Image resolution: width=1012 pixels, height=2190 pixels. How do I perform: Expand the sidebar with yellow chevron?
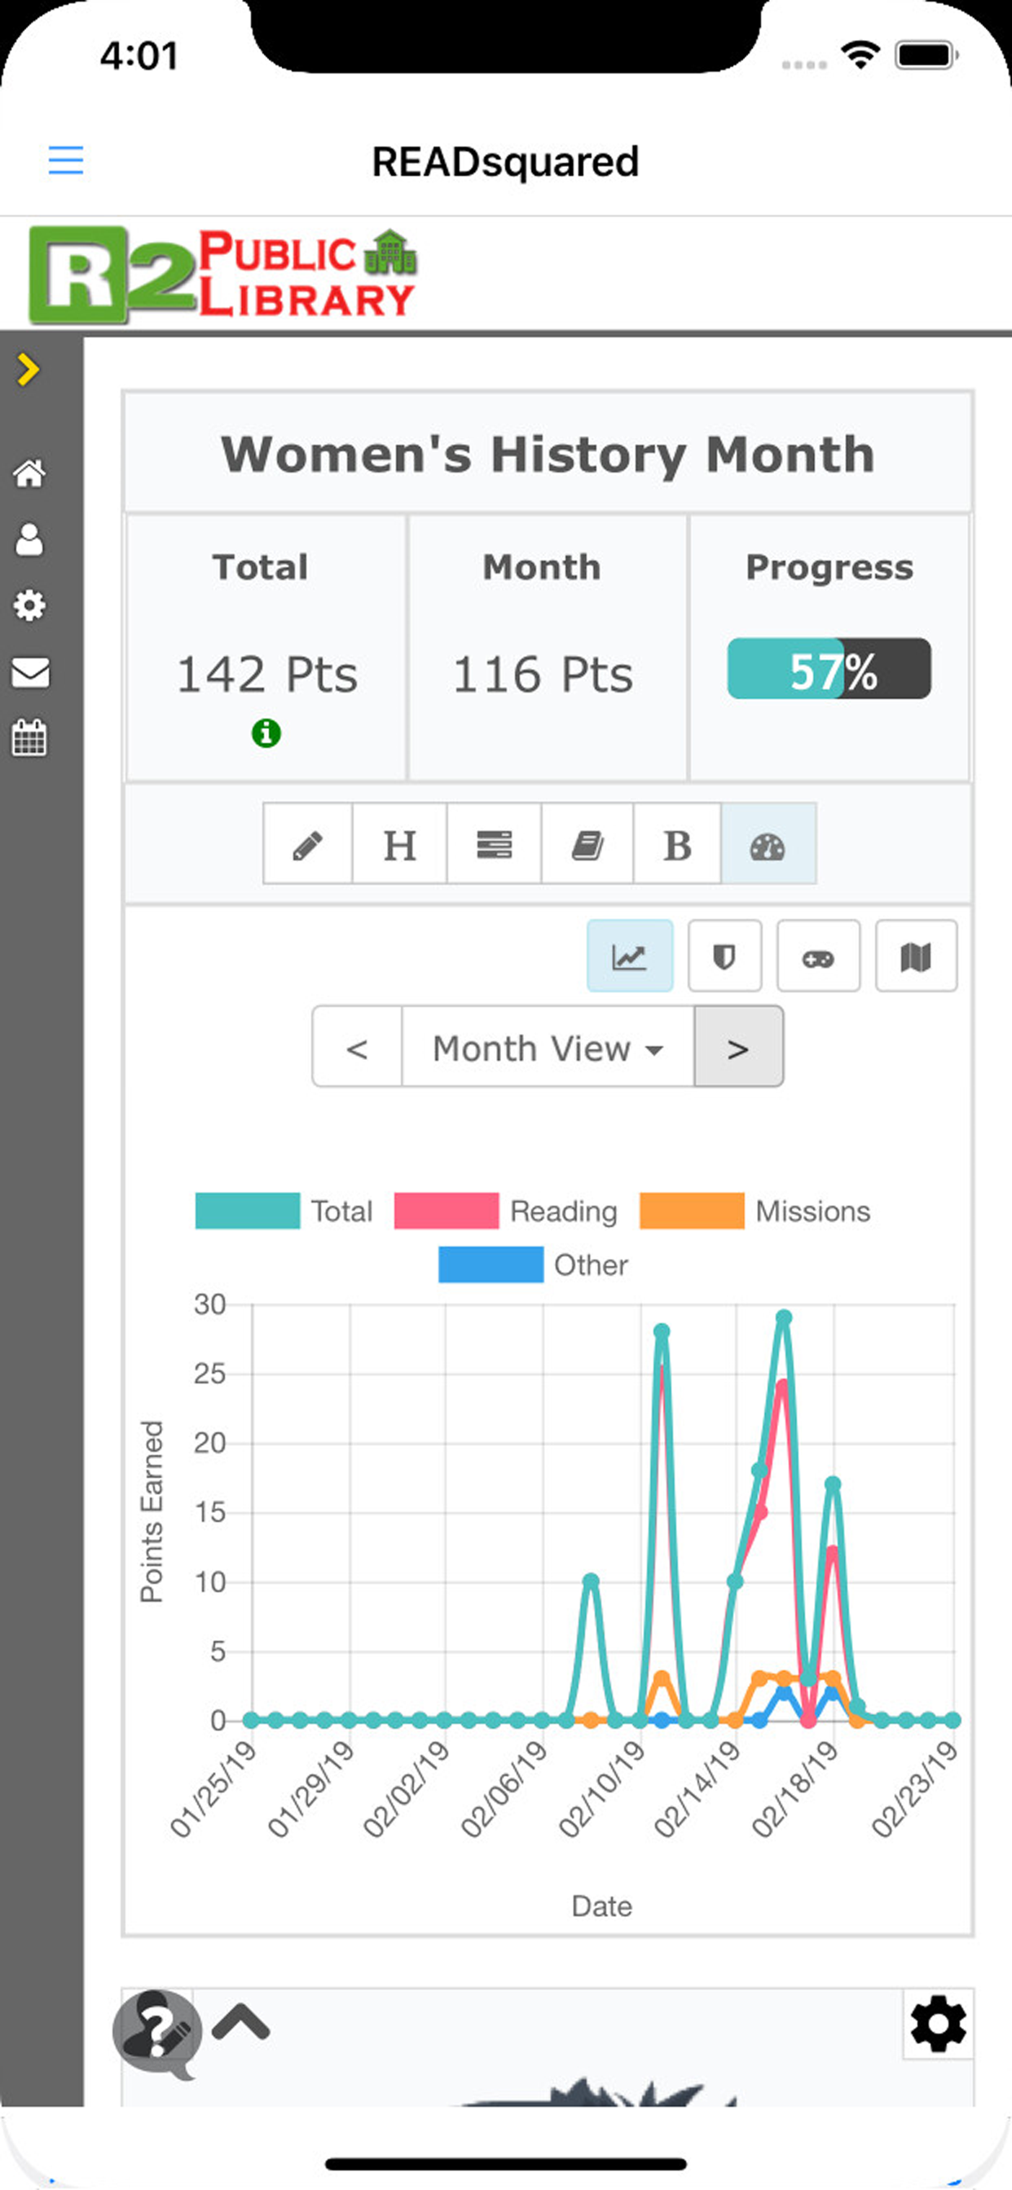28,369
